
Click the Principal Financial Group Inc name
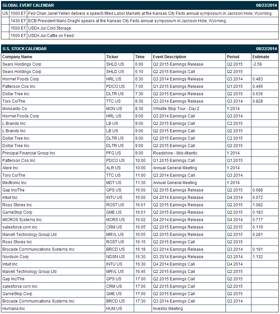(x=29, y=153)
